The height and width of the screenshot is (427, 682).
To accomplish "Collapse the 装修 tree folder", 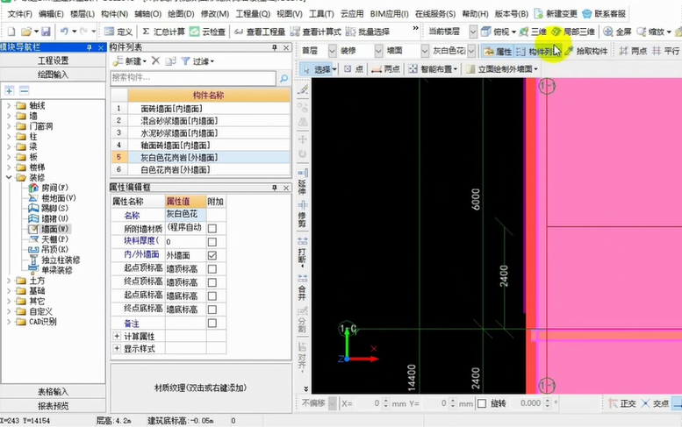I will (9, 177).
